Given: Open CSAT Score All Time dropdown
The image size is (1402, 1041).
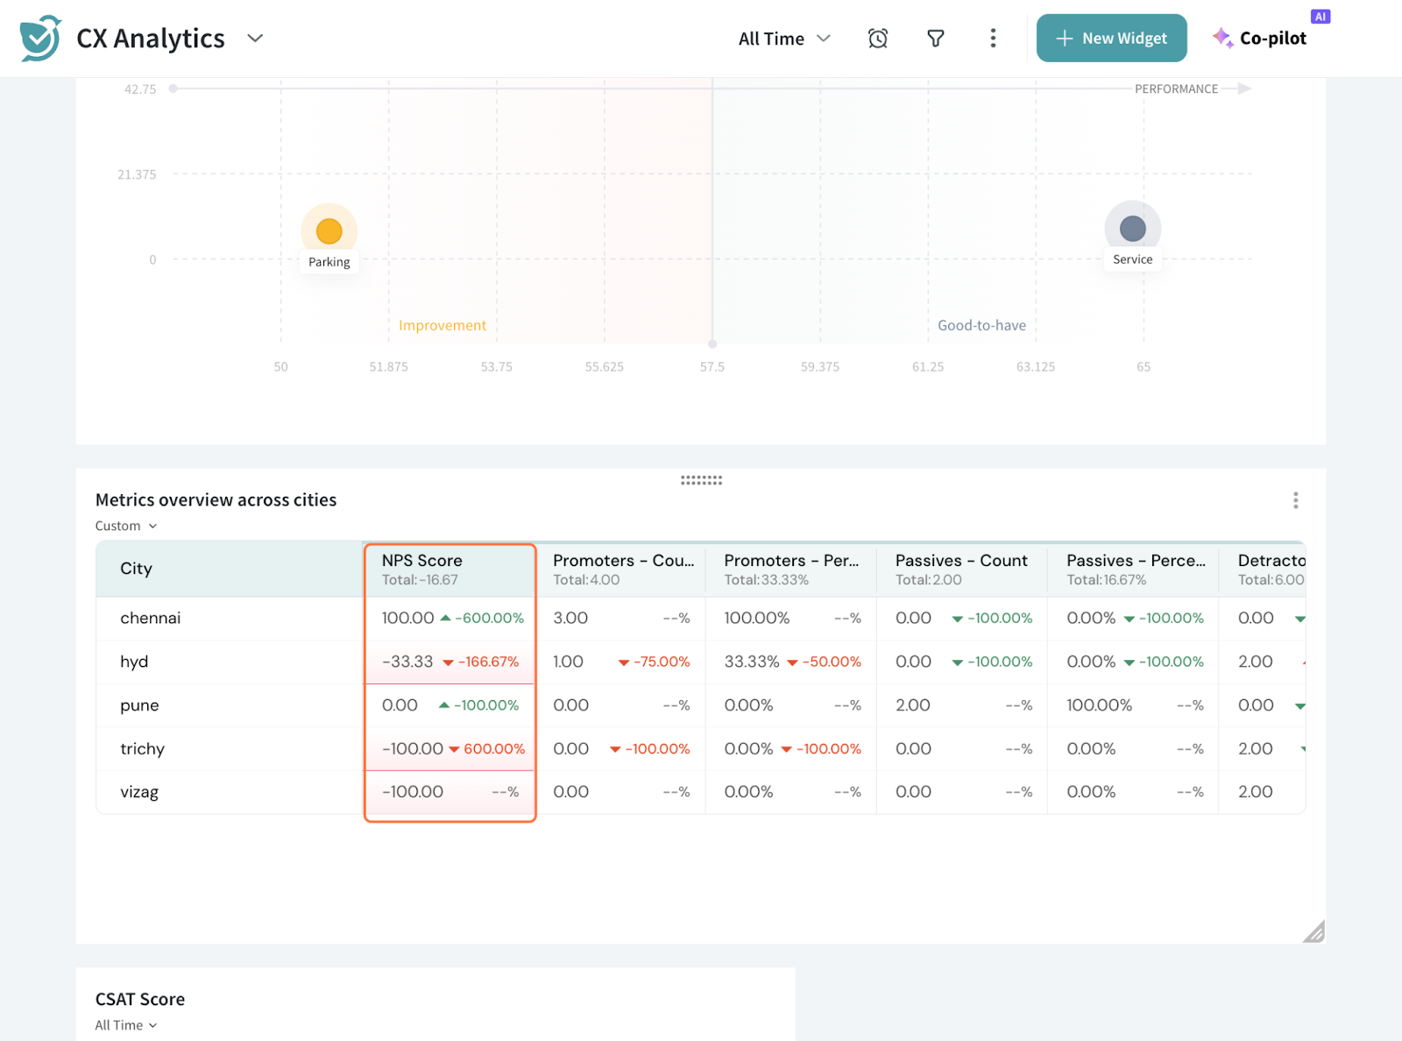Looking at the screenshot, I should 126,1025.
